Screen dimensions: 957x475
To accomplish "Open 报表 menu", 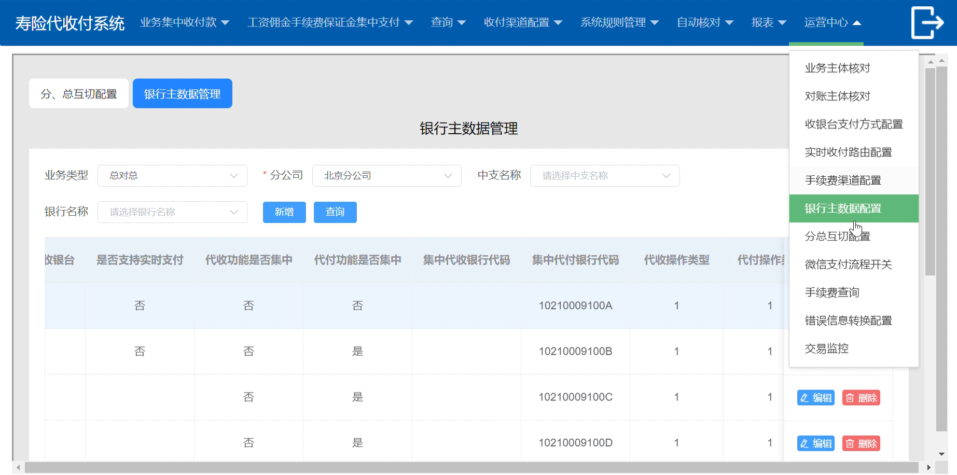I will tap(769, 22).
